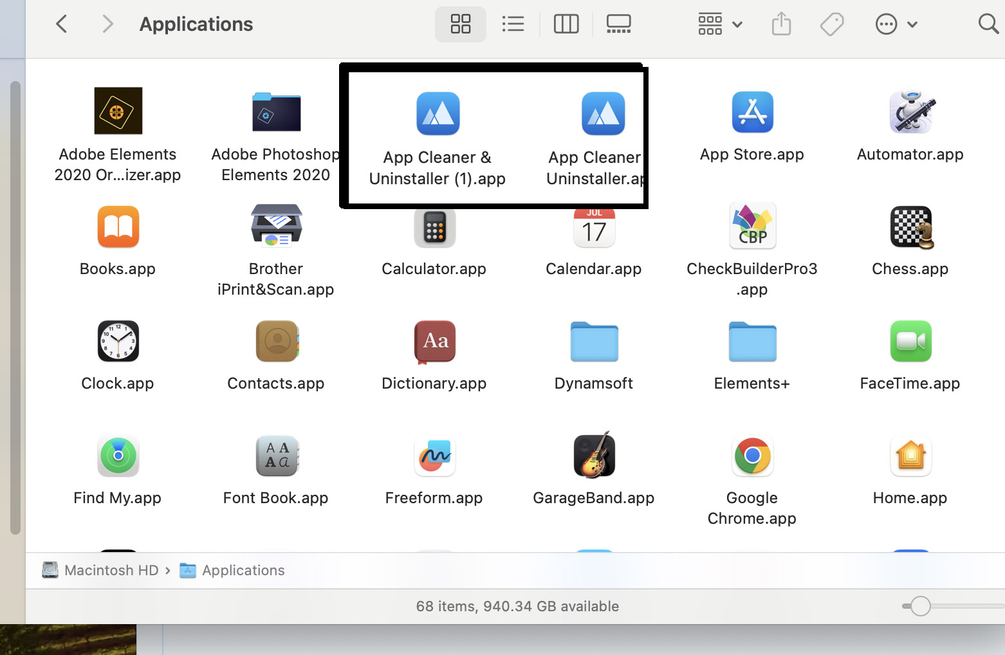1005x655 pixels.
Task: Click the 'Elements+' folder name label
Action: tap(751, 383)
